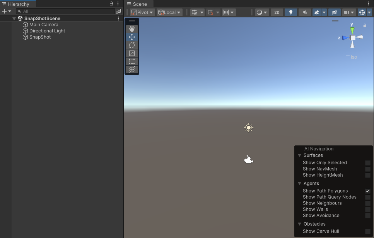Enable Show Avoidance checkbox

tap(368, 216)
